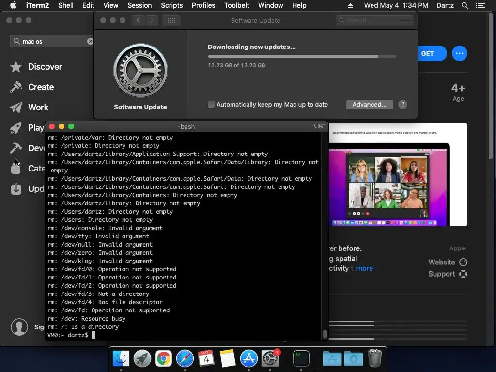The image size is (496, 372).
Task: Click the App Store search field 'mac os'
Action: coord(50,42)
